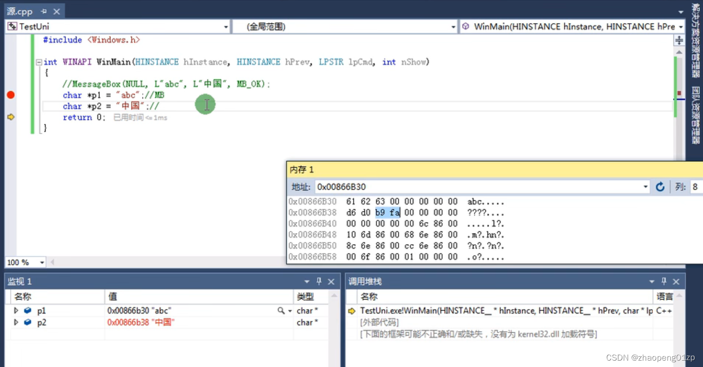Pin the 监视 1 panel
The width and height of the screenshot is (703, 367).
(319, 282)
